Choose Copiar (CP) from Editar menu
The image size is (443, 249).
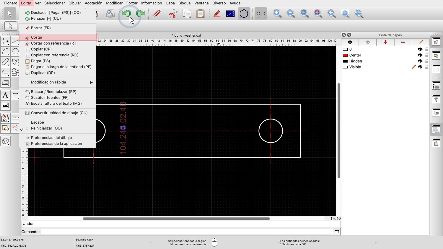(x=41, y=49)
